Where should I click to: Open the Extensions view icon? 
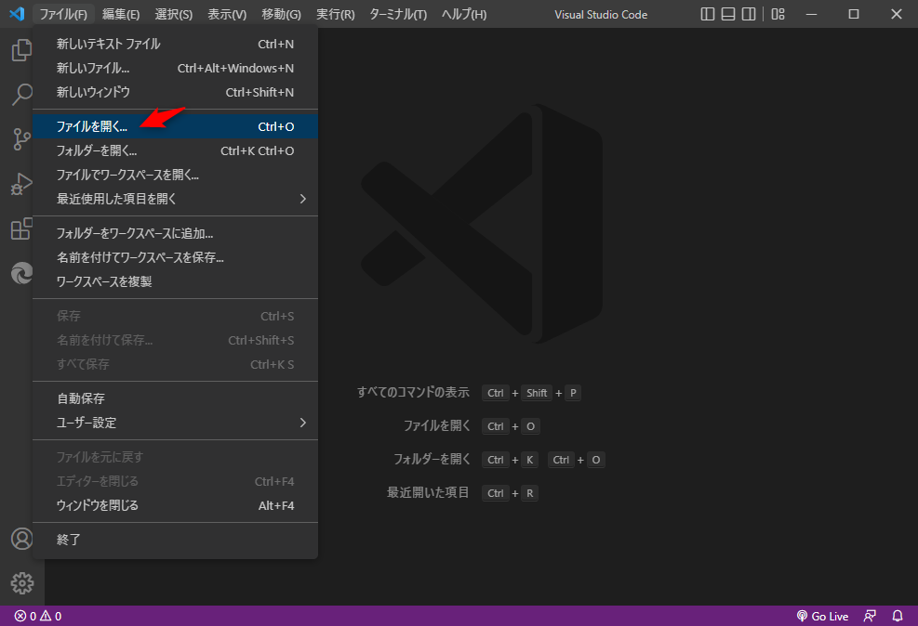coord(21,228)
